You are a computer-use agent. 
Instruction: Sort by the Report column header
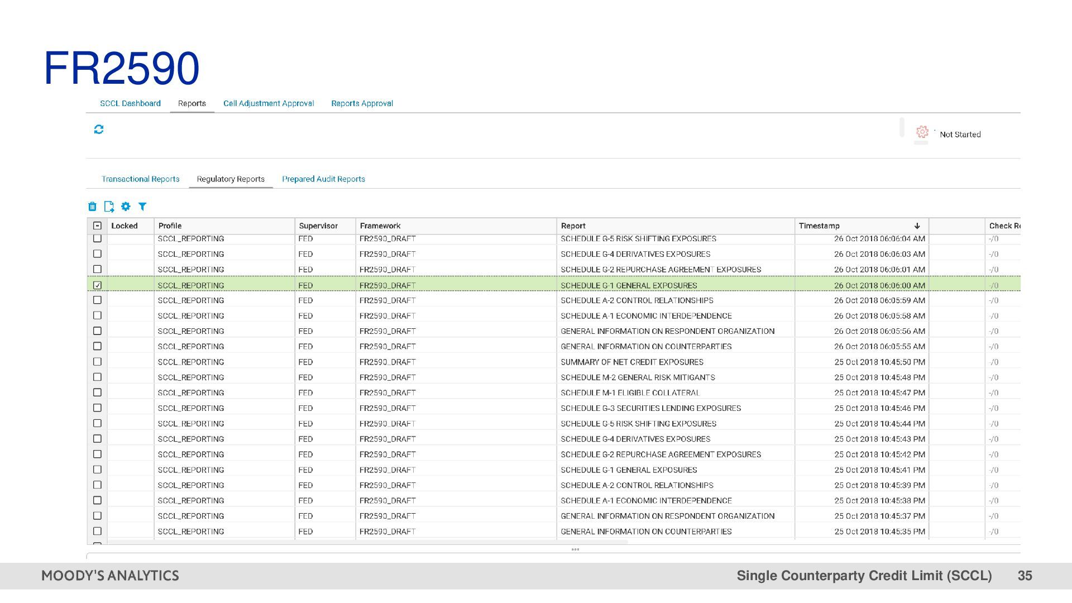pos(573,226)
